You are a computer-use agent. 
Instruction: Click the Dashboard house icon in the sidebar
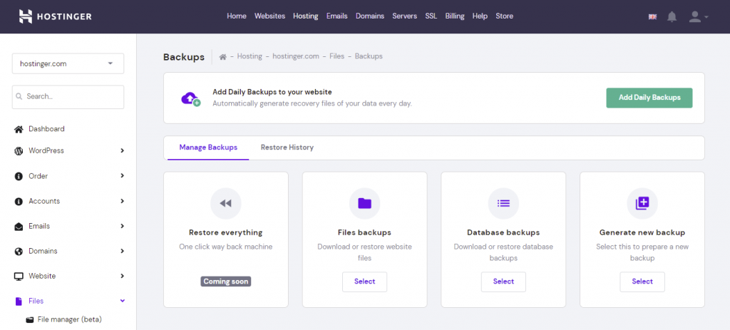(19, 129)
